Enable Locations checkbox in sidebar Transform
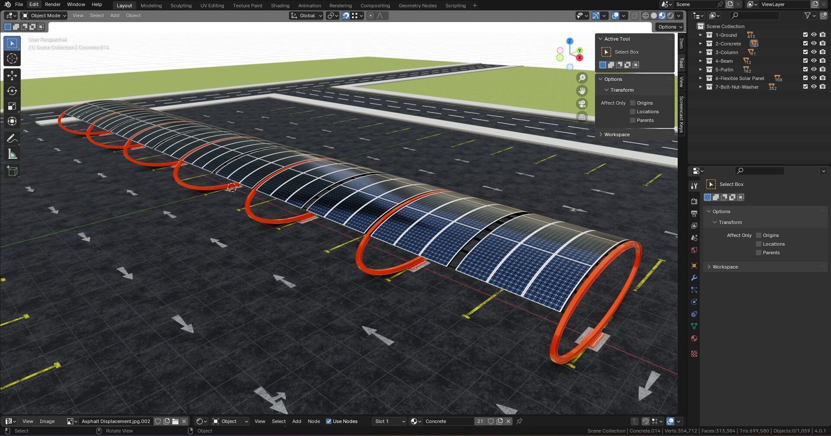 tap(633, 112)
